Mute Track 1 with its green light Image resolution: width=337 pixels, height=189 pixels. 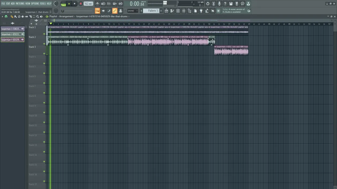[x=44, y=34]
